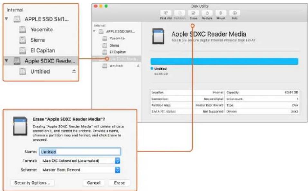Click the eject icon next to Untitled in the enlarged sidebar callout

74,71
